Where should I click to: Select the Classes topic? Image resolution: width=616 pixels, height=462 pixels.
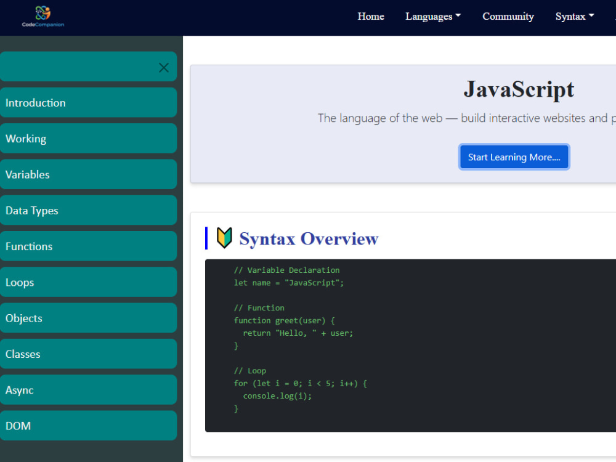coord(88,354)
